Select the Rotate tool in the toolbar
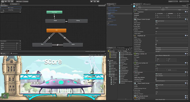This screenshot has height=102, width=190. [x=9, y=2]
